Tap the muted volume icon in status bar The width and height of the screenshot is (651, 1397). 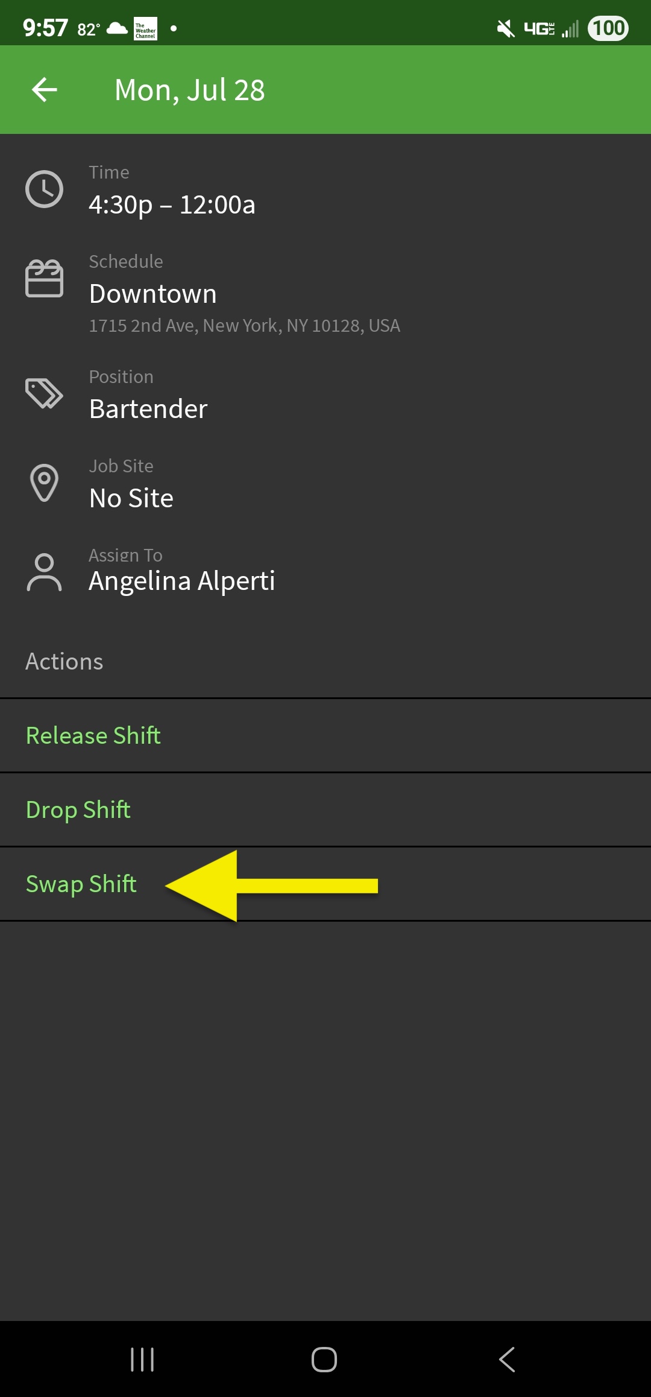(x=504, y=27)
